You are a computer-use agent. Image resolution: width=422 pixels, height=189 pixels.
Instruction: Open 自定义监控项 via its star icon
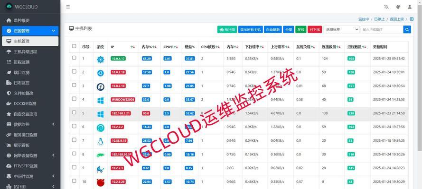pyautogui.click(x=9, y=114)
